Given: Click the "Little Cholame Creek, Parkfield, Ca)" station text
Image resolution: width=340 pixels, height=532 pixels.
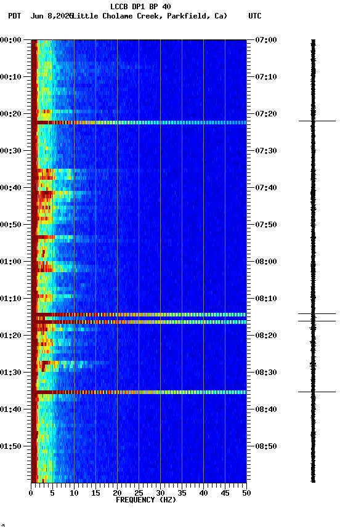Looking at the screenshot, I should (x=150, y=16).
